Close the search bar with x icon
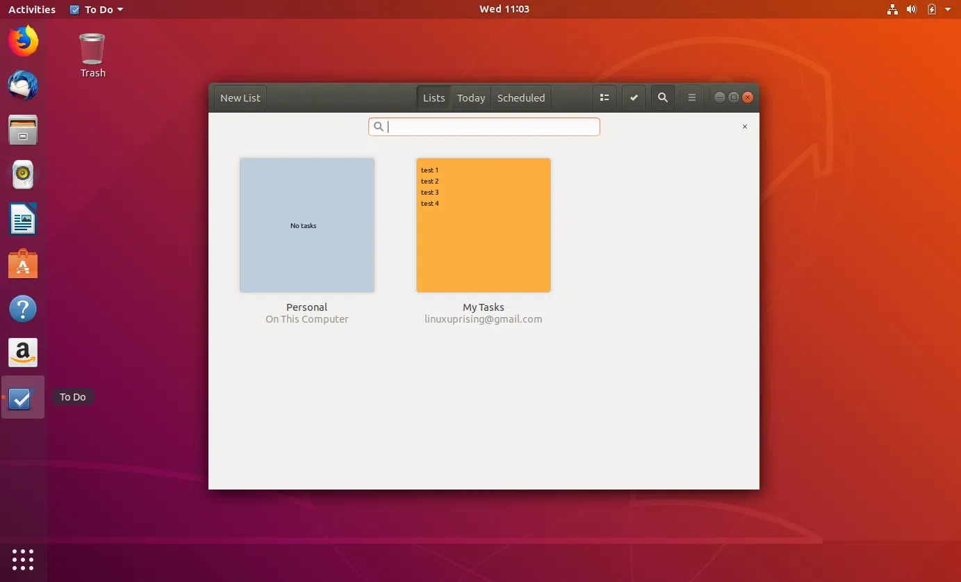The image size is (961, 582). tap(745, 127)
